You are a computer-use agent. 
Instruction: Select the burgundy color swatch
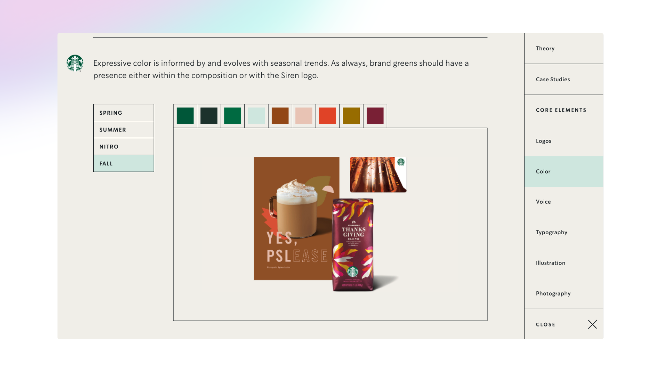pos(375,116)
